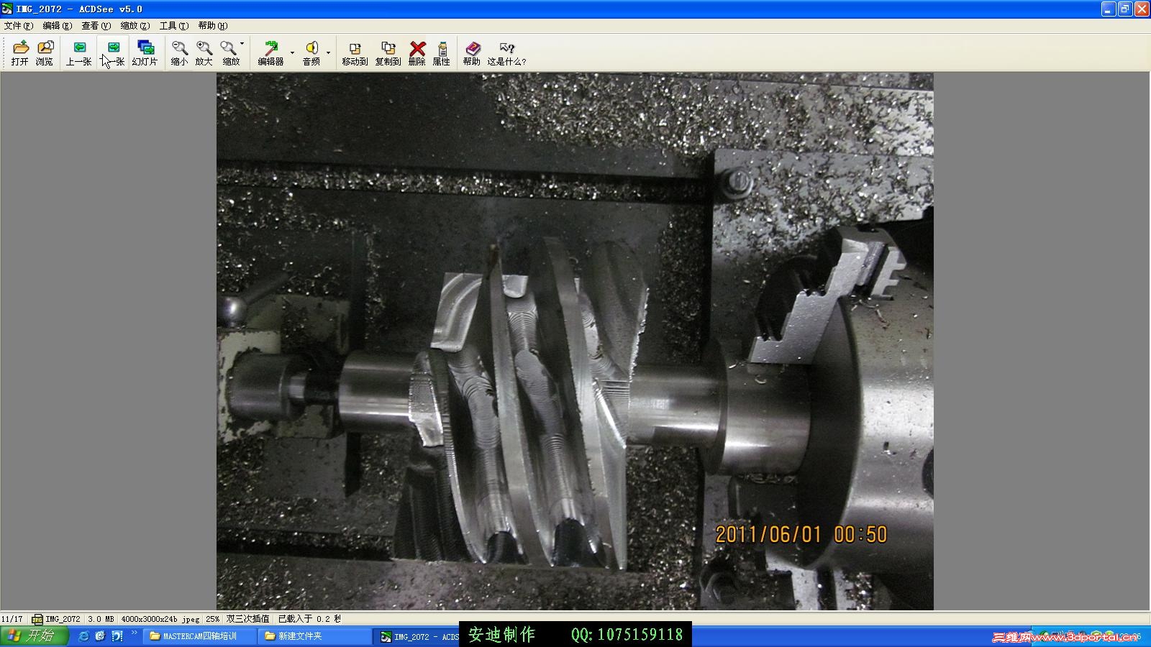Switch to 新建文件夹 taskbar folder
Screen dimensions: 1151x647
315,636
